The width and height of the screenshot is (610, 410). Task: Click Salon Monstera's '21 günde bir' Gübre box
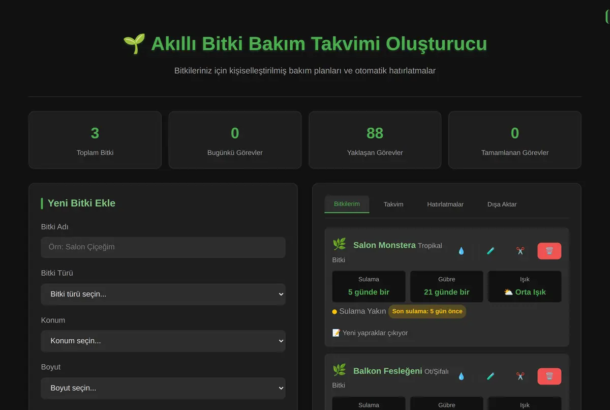coord(447,287)
